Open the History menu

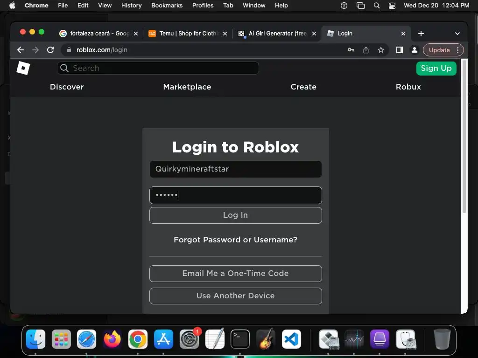[131, 6]
